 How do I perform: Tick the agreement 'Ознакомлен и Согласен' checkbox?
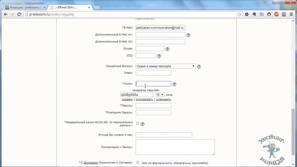tap(137, 162)
